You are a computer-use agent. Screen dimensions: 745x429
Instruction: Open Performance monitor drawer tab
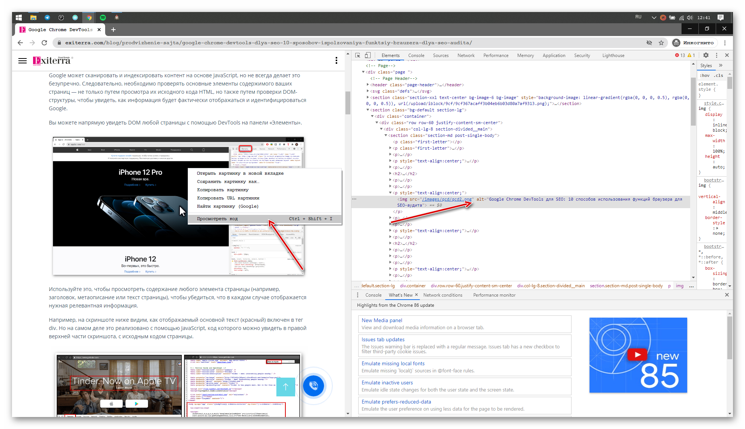point(494,295)
